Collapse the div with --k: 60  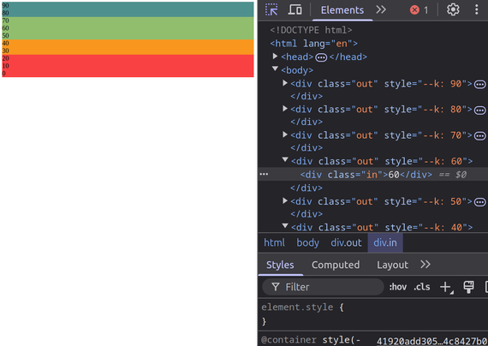coord(285,160)
